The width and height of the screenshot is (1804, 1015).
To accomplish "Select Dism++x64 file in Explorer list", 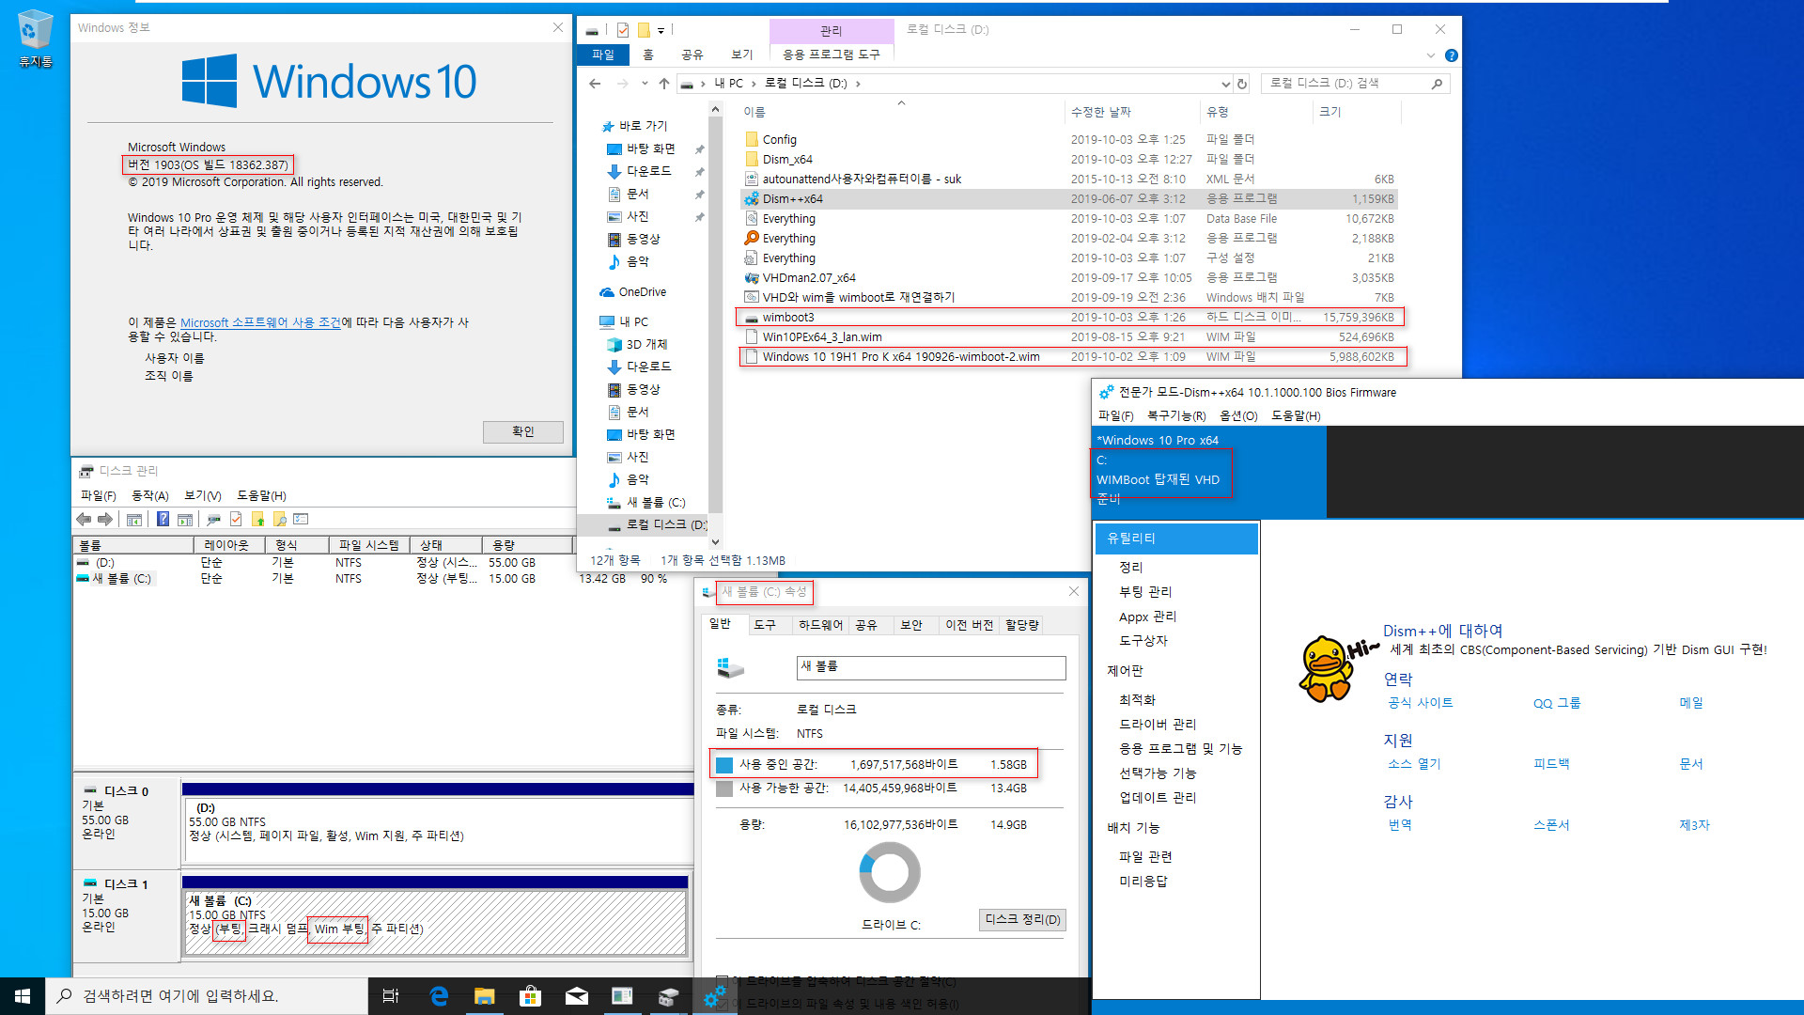I will [1068, 199].
